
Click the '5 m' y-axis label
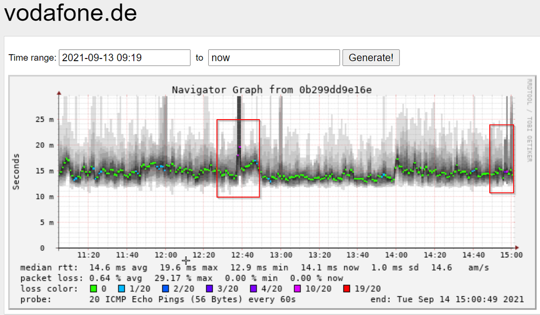(47, 222)
